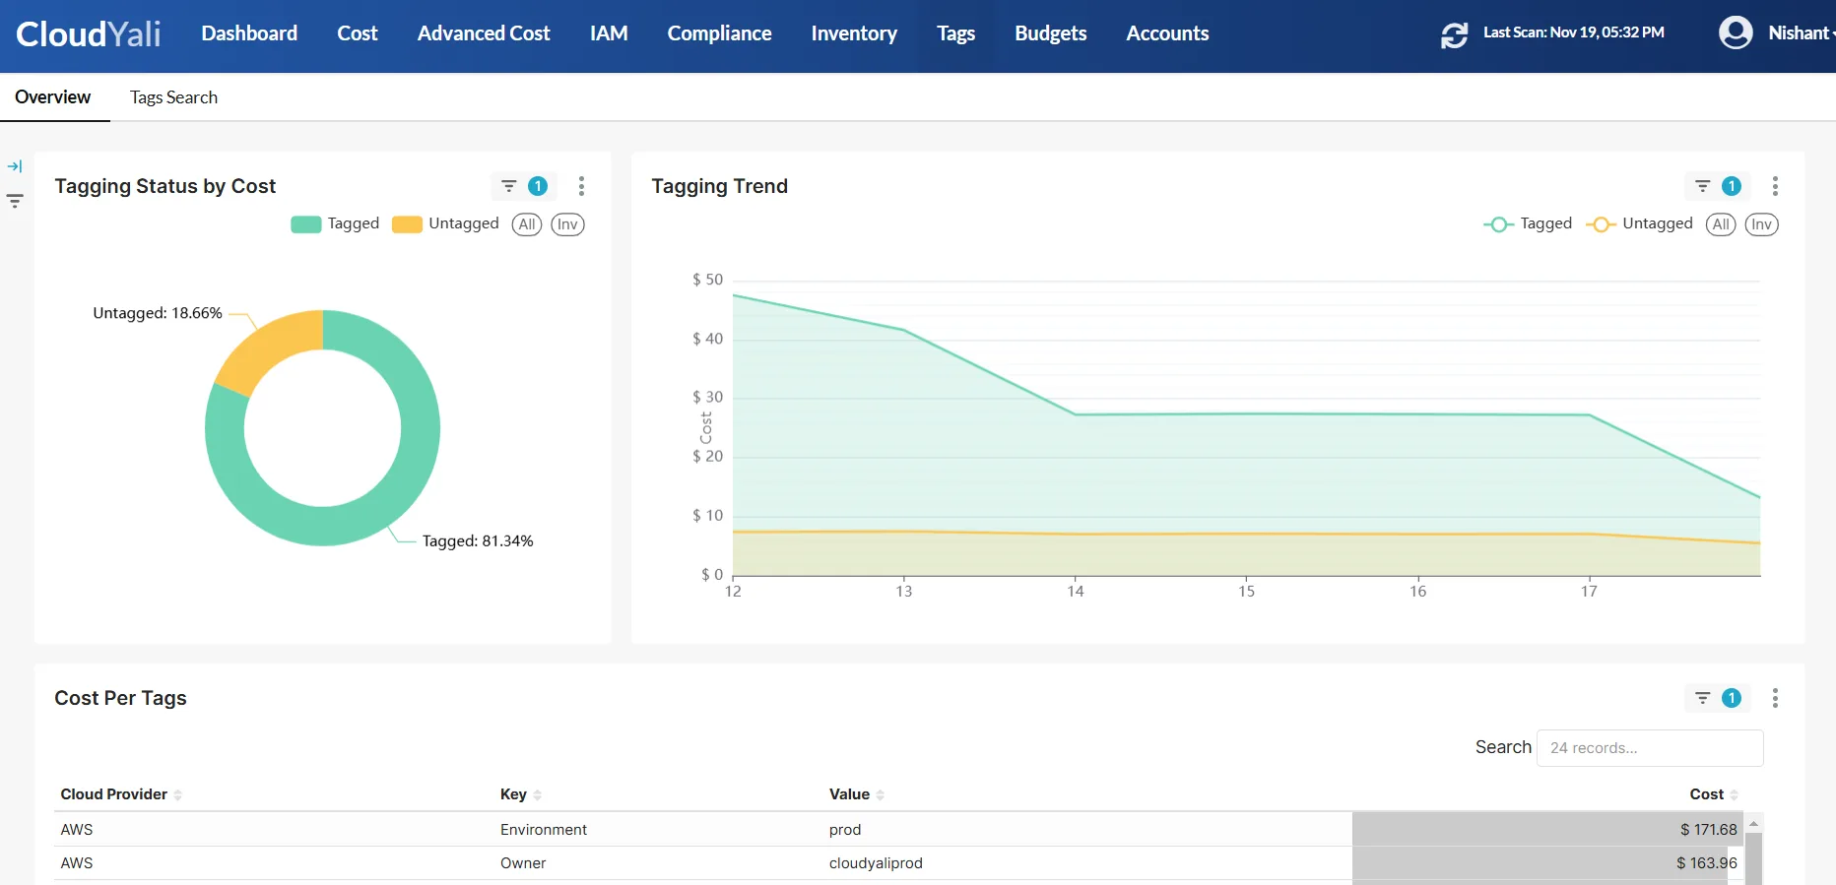Open the filter in Cost Per Tags
The width and height of the screenshot is (1836, 885).
1717,698
